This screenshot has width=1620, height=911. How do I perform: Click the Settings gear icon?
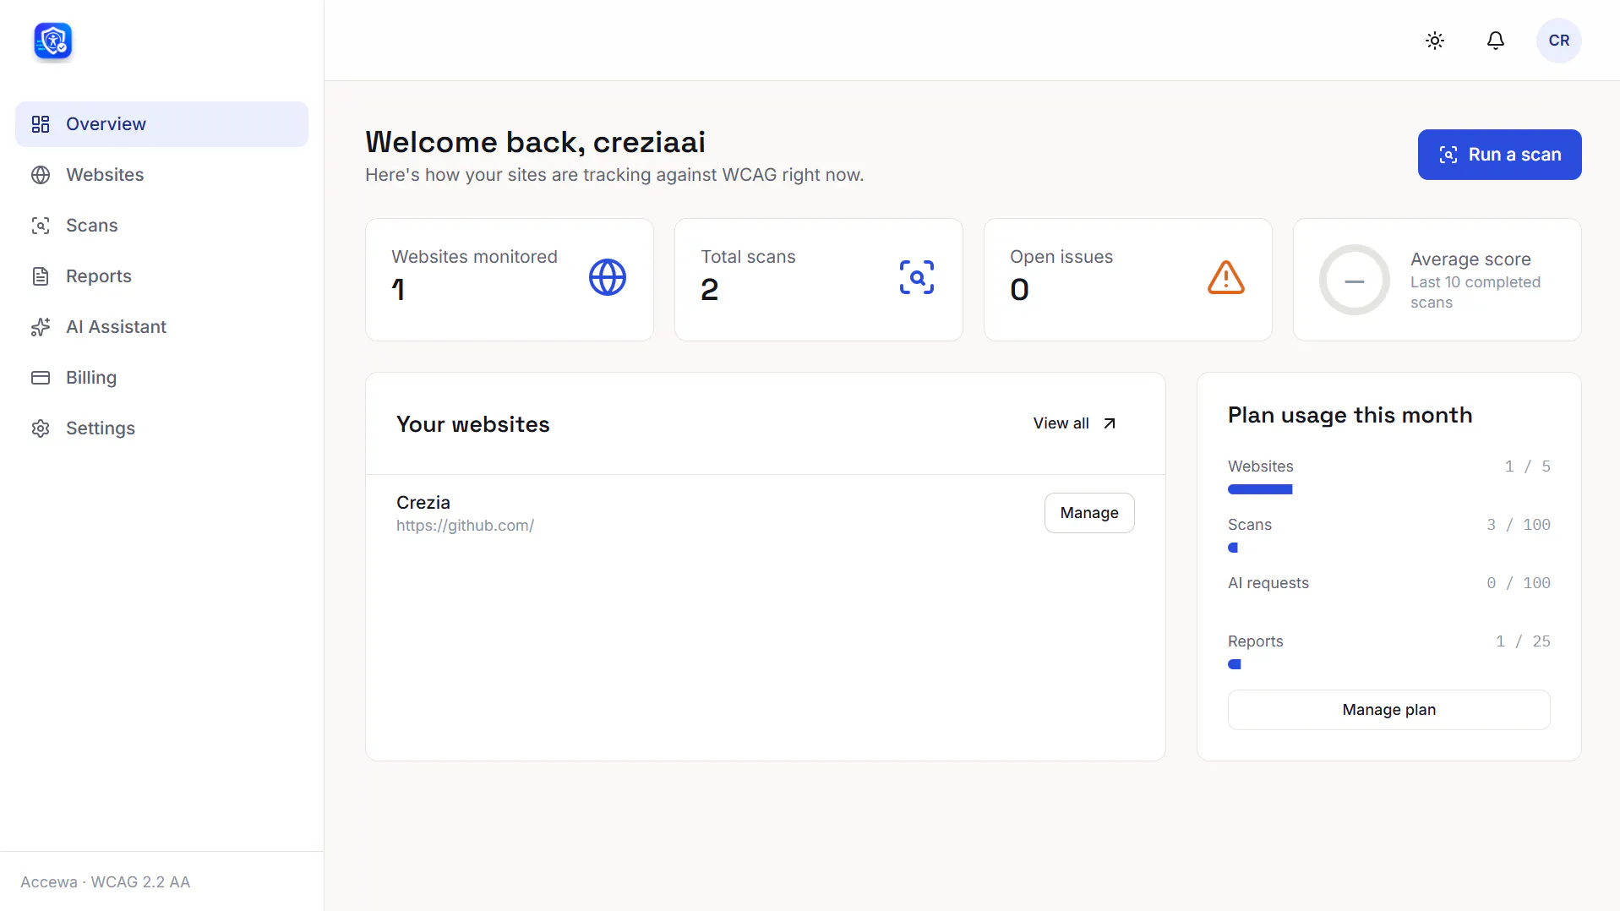pos(41,428)
